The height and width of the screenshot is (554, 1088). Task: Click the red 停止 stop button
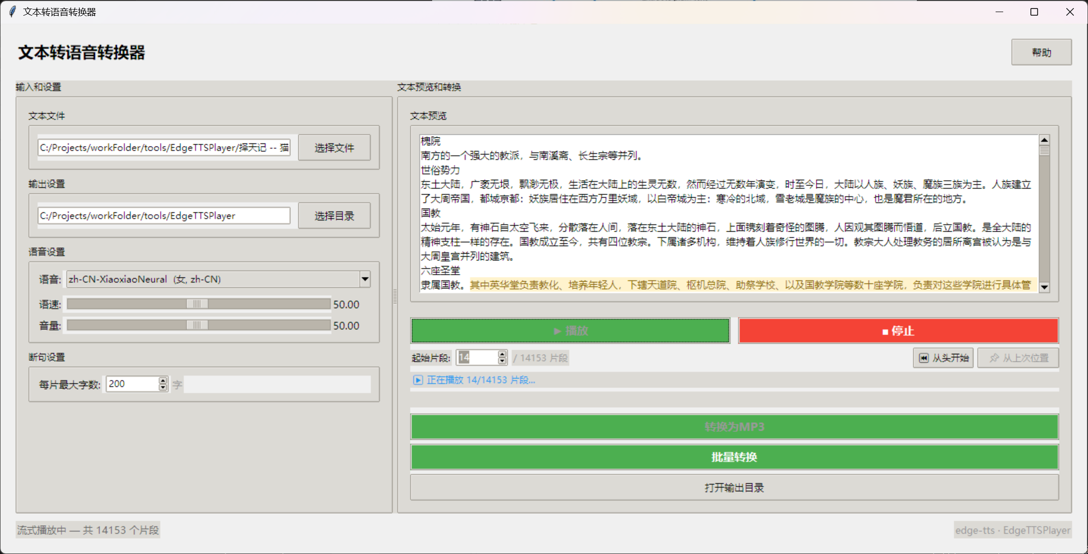click(898, 331)
